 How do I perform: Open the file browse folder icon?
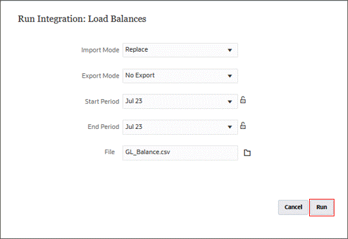tap(247, 153)
